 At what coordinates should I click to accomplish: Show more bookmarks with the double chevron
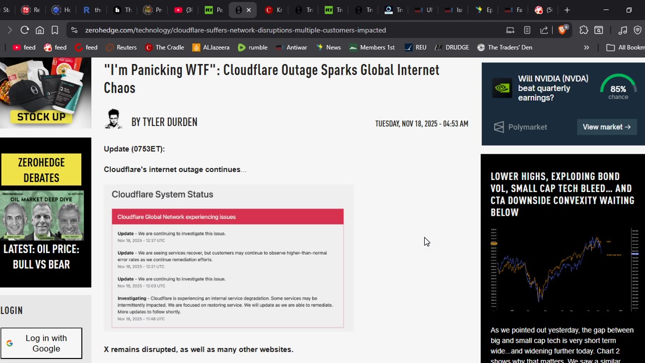(x=586, y=47)
